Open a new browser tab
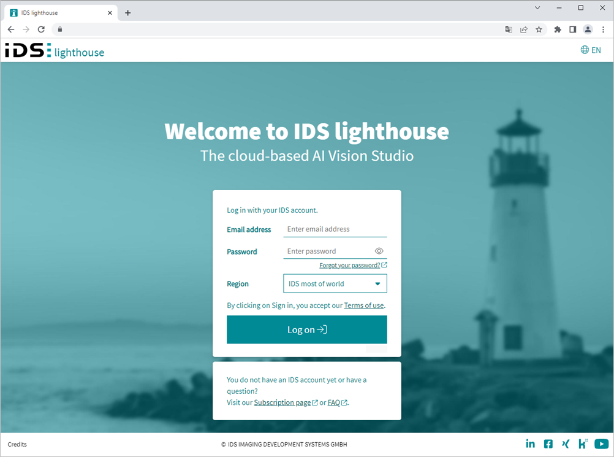Viewport: 614px width, 457px height. point(128,13)
